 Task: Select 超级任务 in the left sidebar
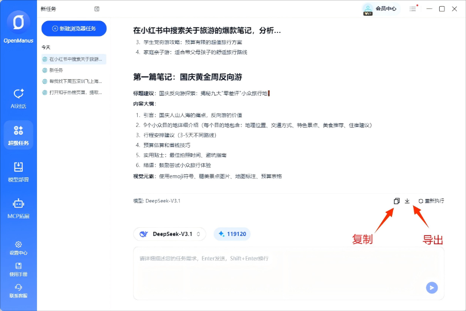tap(17, 134)
